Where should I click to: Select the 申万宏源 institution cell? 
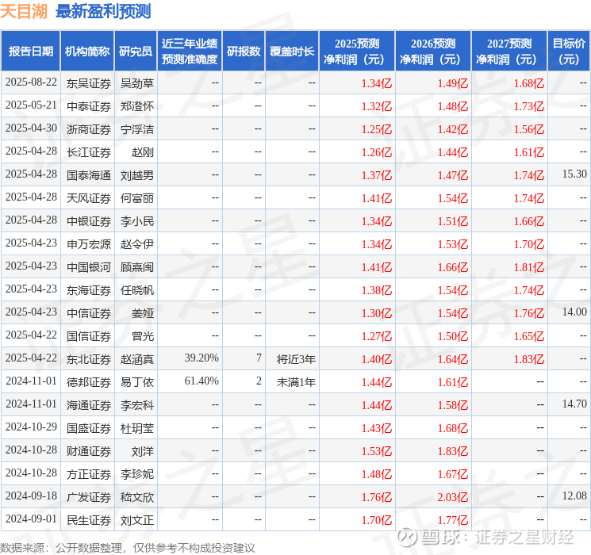(89, 244)
